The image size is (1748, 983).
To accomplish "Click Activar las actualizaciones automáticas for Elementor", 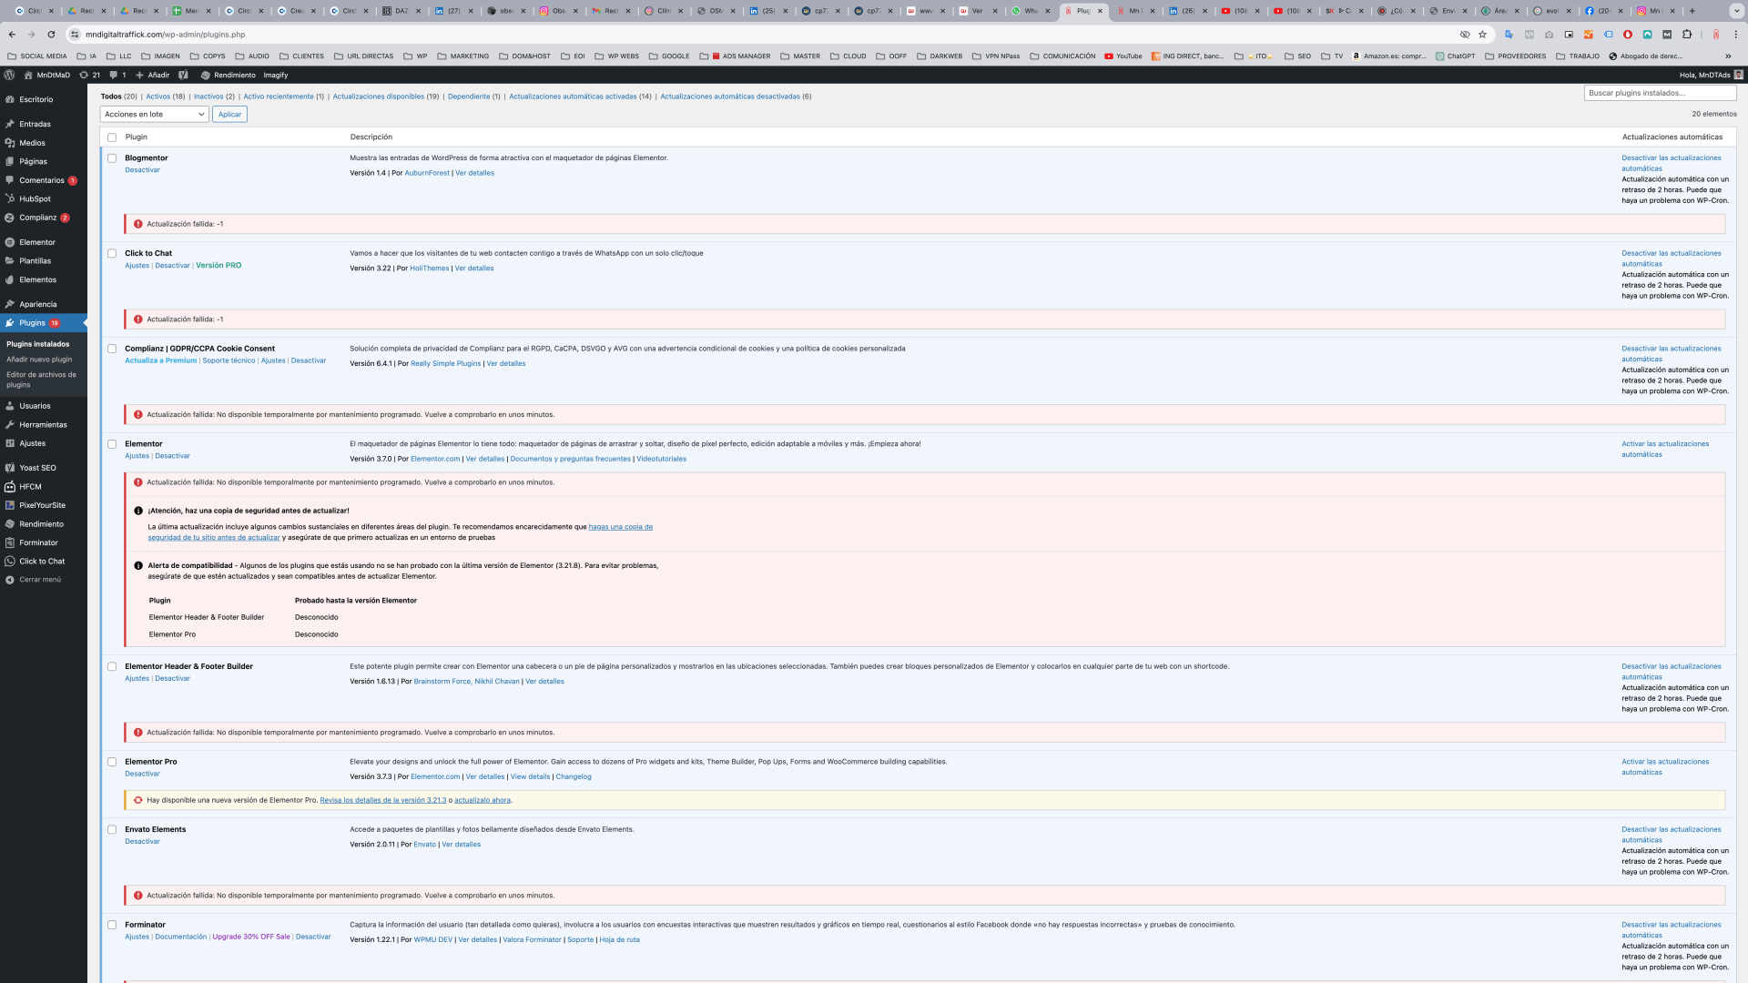I will [x=1665, y=450].
